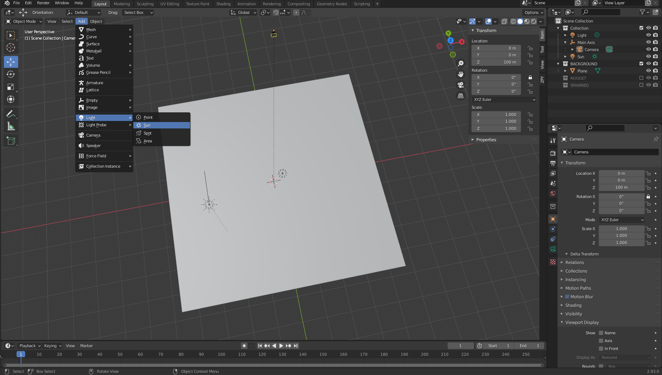
Task: Click the Location Z 100 m field
Action: (496, 62)
